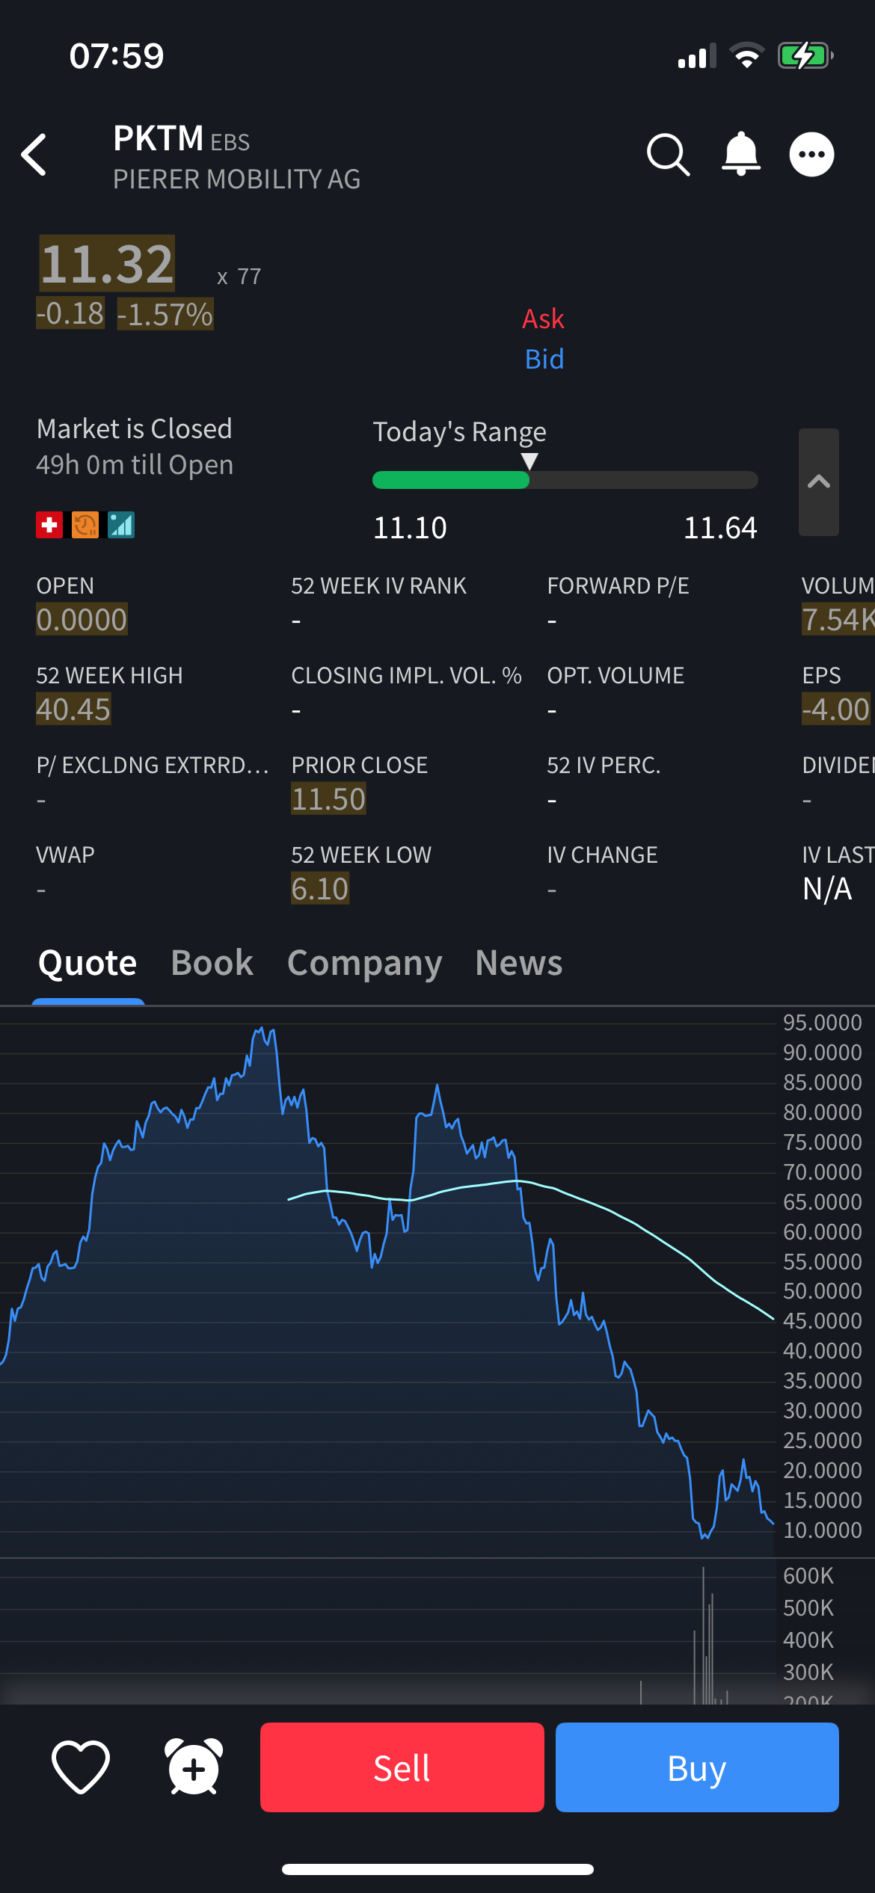Tap the PRIOR CLOSE value 11.50

tap(328, 799)
